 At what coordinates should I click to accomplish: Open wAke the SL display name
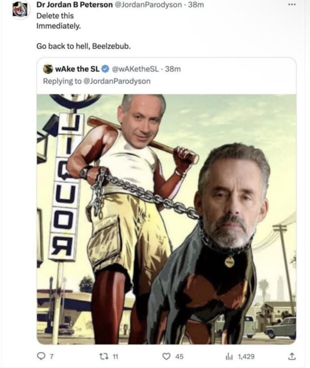(x=77, y=69)
